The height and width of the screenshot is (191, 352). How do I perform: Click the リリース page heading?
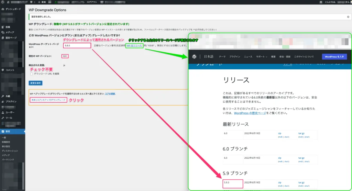point(236,80)
